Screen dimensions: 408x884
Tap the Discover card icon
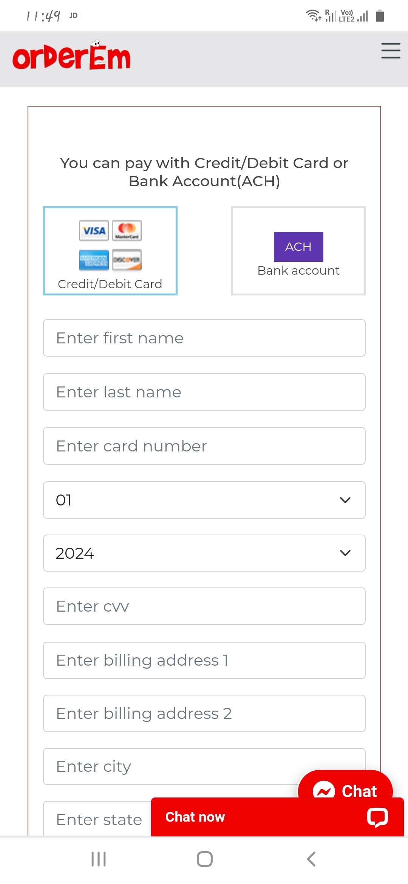[x=127, y=260]
